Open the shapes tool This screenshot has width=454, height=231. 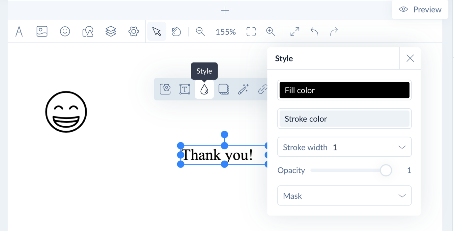click(x=88, y=32)
